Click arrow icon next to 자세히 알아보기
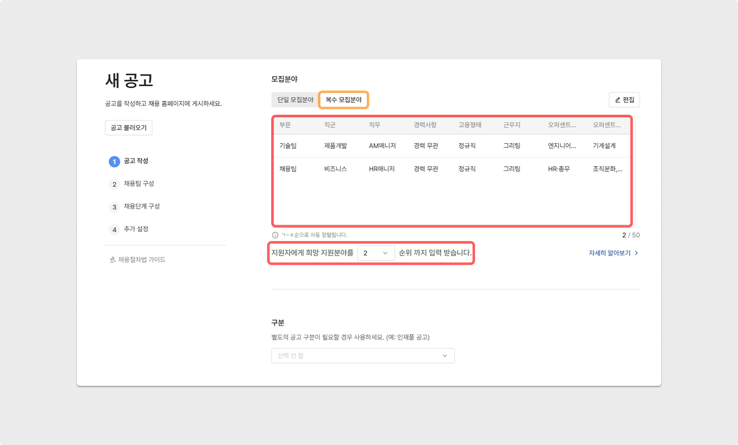The height and width of the screenshot is (445, 738). [x=636, y=253]
